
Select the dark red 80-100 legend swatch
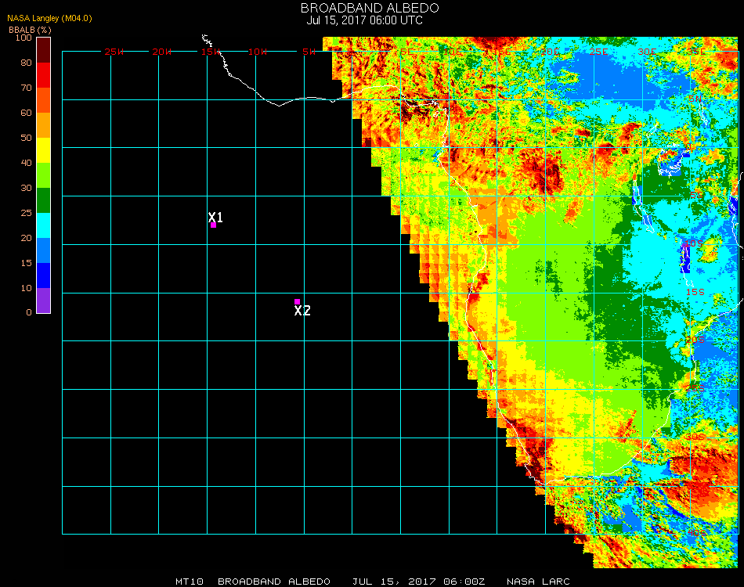click(x=43, y=50)
